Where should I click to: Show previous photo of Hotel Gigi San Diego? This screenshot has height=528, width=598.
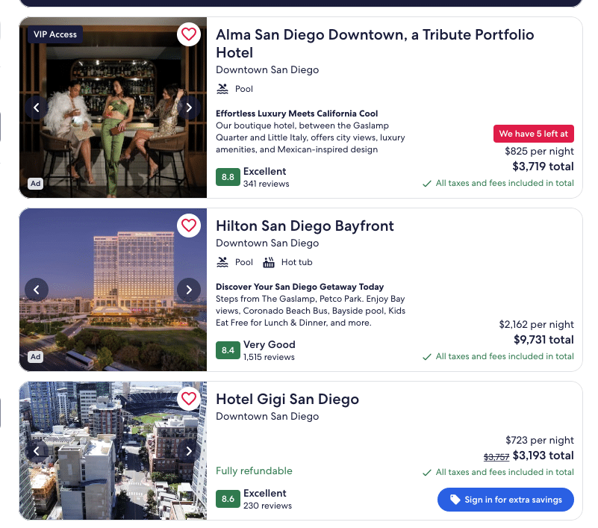pos(37,451)
